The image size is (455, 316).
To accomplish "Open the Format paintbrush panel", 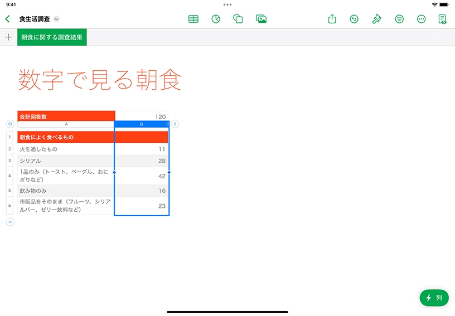I will [x=377, y=19].
